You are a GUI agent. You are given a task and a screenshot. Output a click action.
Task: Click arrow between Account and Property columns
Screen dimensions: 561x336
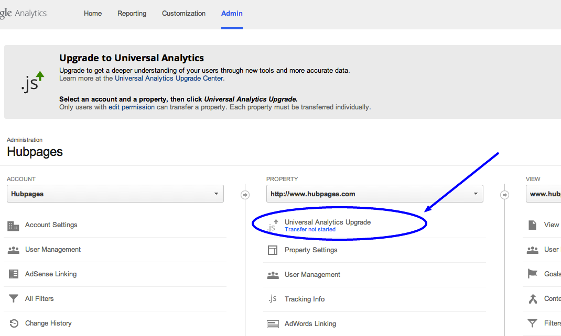coord(245,195)
